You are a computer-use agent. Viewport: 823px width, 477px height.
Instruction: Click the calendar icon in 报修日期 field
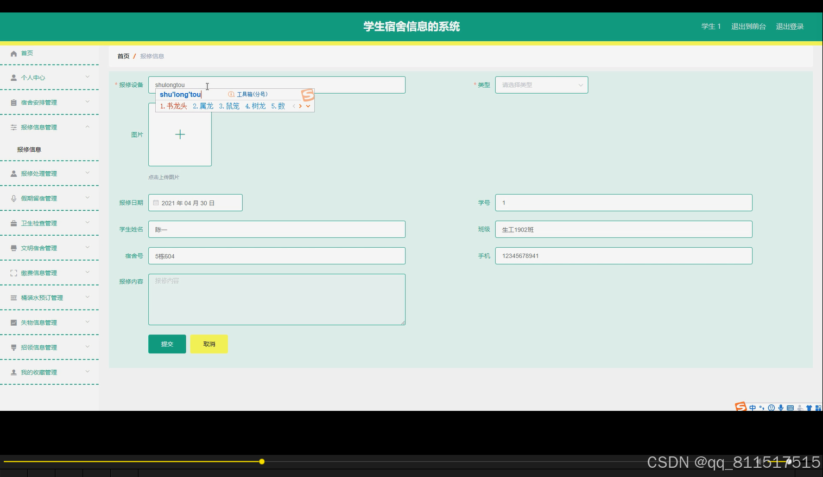coord(156,203)
